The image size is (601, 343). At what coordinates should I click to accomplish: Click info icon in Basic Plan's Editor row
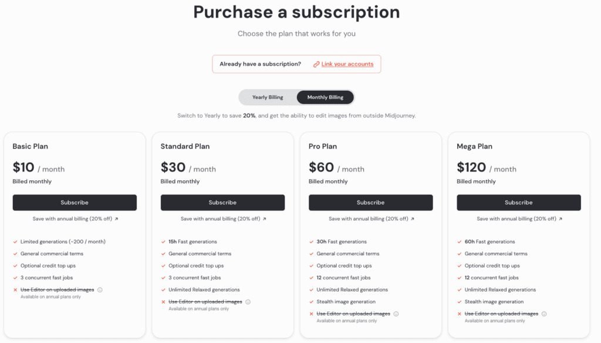(x=100, y=290)
